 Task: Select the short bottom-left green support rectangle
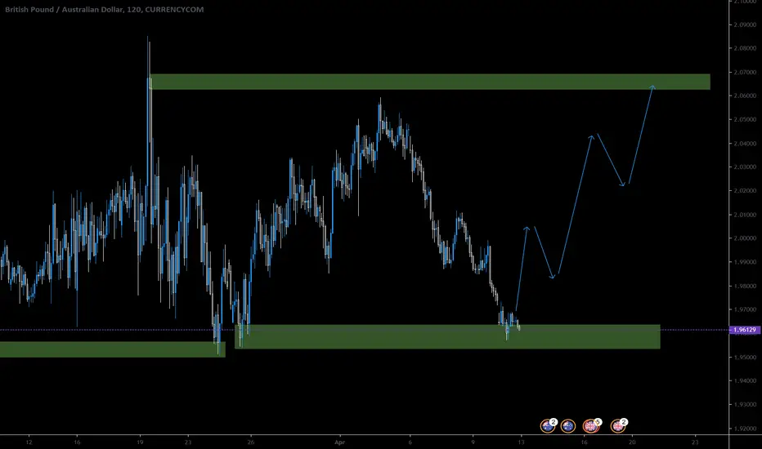click(112, 349)
